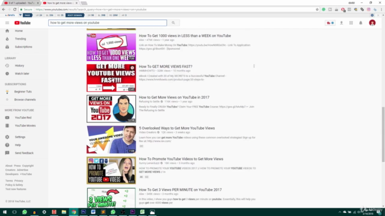Go to the YouTube logo home link
The height and width of the screenshot is (216, 385).
[22, 23]
